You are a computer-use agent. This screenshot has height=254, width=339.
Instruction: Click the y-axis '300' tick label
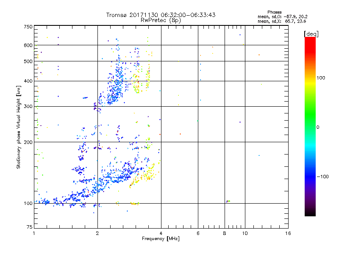pos(28,106)
